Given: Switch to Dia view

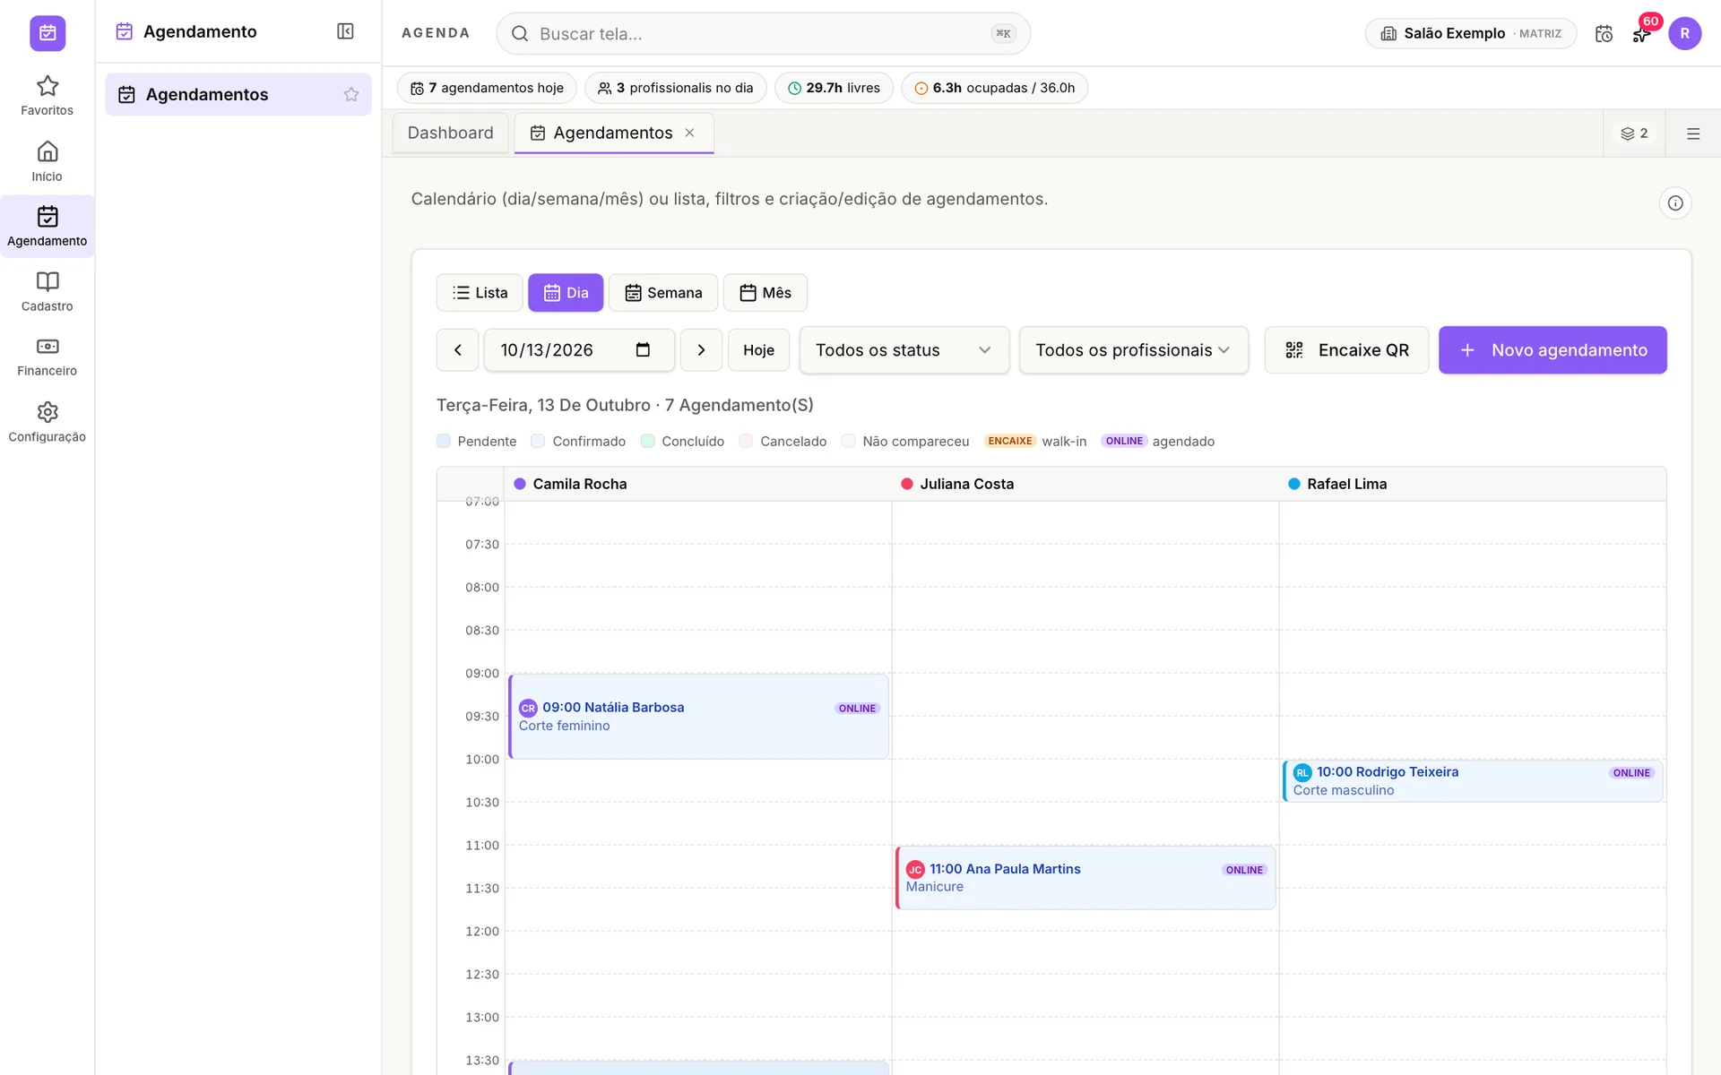Looking at the screenshot, I should pos(566,293).
